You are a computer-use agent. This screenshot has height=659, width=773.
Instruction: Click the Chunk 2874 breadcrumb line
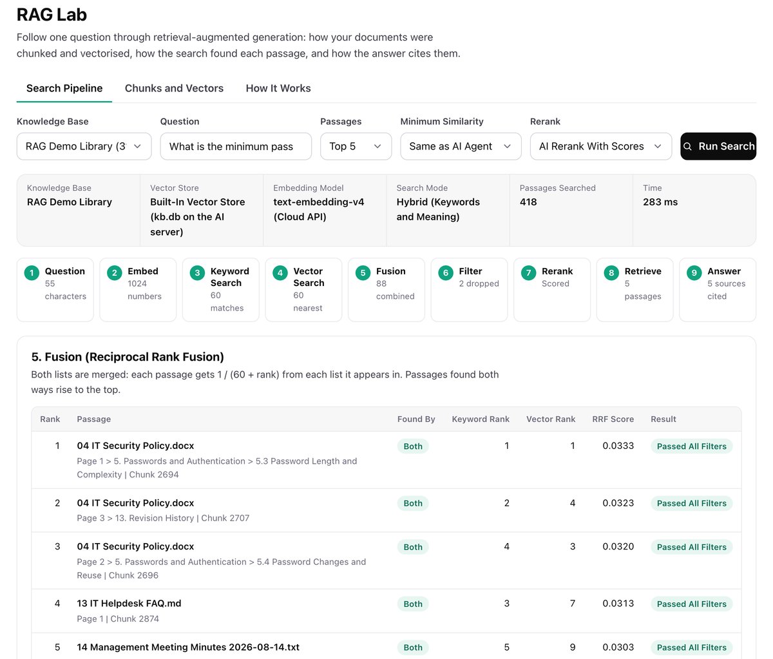coord(118,618)
